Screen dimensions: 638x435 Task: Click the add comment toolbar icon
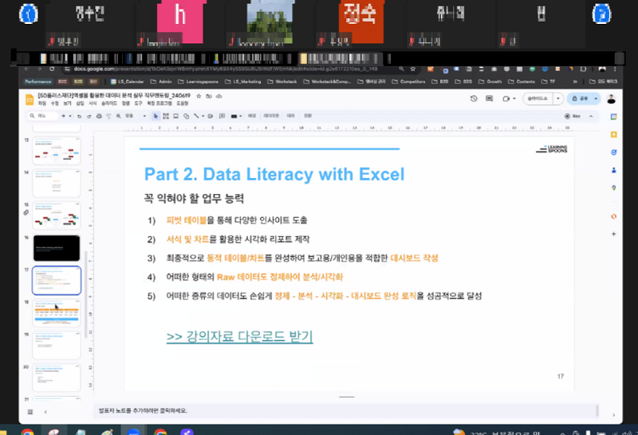point(222,116)
